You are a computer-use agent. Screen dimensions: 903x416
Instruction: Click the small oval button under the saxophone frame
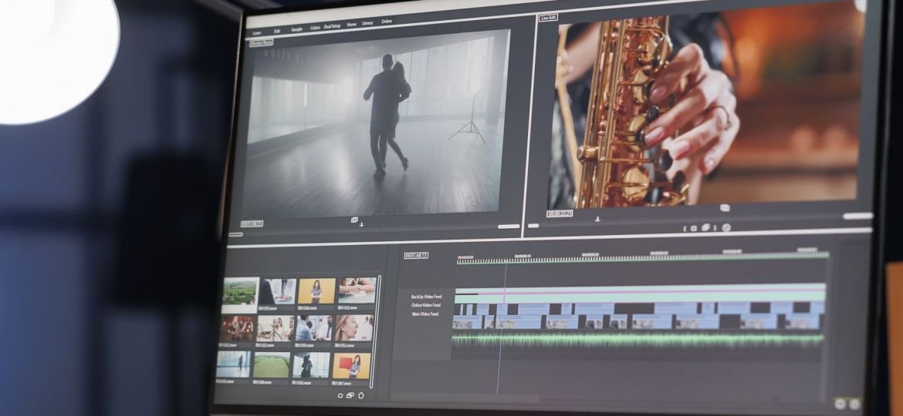coord(725,208)
